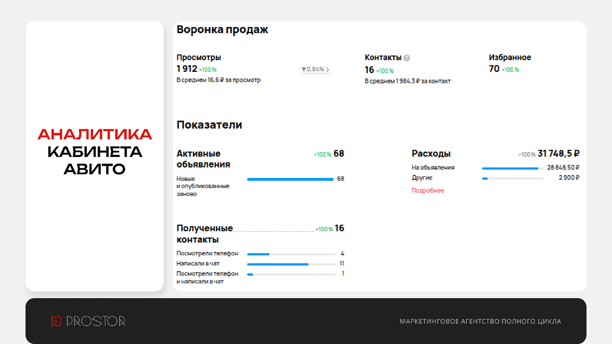This screenshot has width=612, height=344.
Task: Click the Другие label under Расходы
Action: coord(422,178)
